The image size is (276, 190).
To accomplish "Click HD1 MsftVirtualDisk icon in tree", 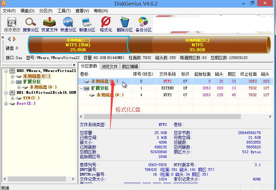I will click(x=12, y=93).
